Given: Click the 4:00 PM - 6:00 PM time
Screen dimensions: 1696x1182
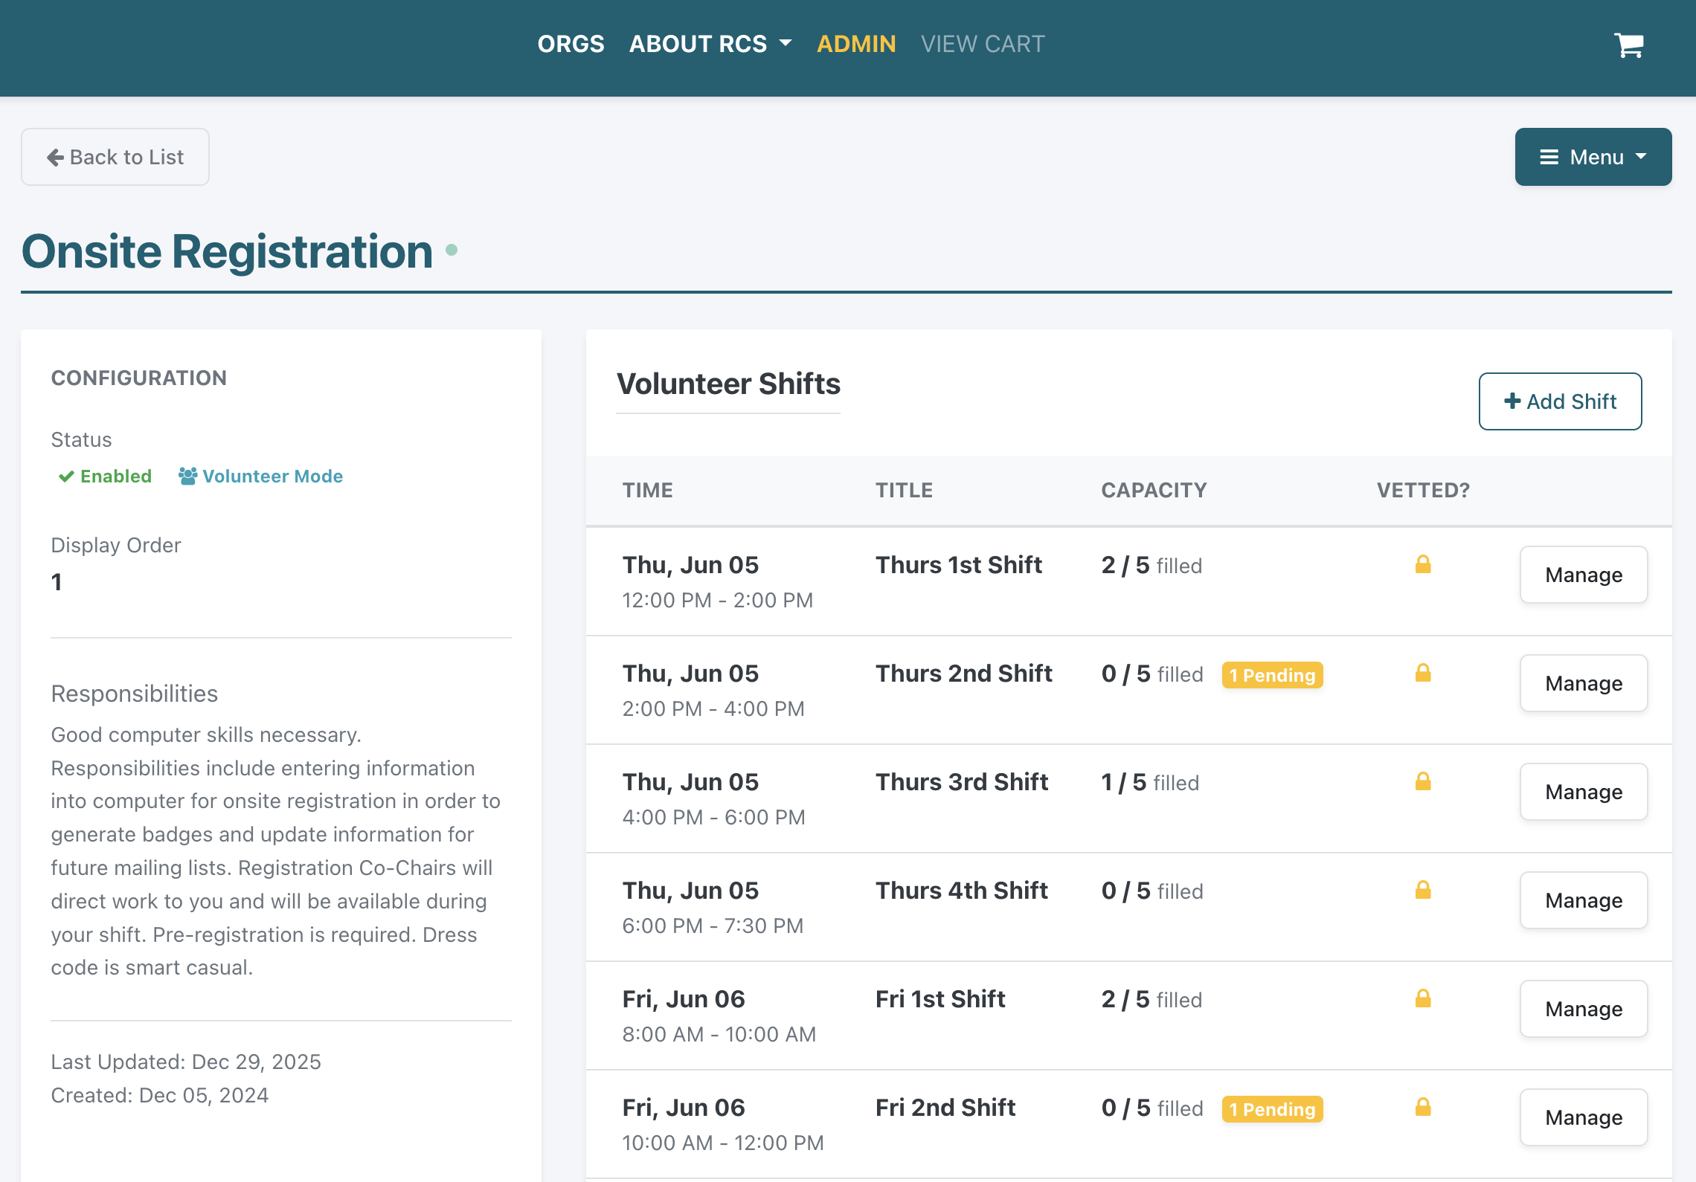Looking at the screenshot, I should [713, 817].
